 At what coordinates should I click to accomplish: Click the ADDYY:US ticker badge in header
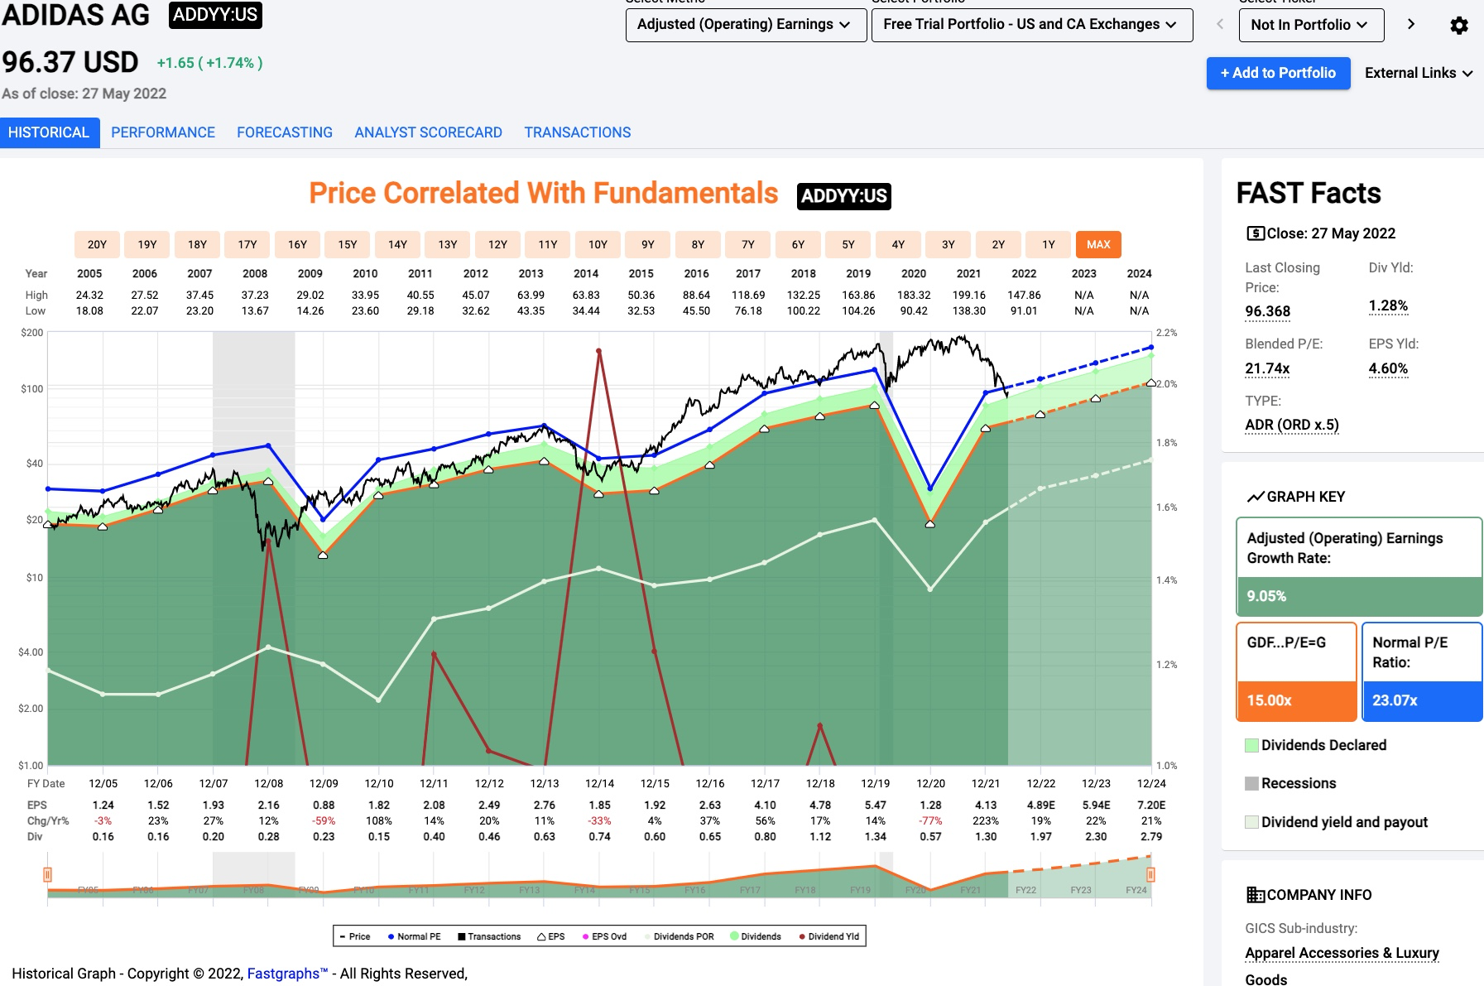(215, 15)
